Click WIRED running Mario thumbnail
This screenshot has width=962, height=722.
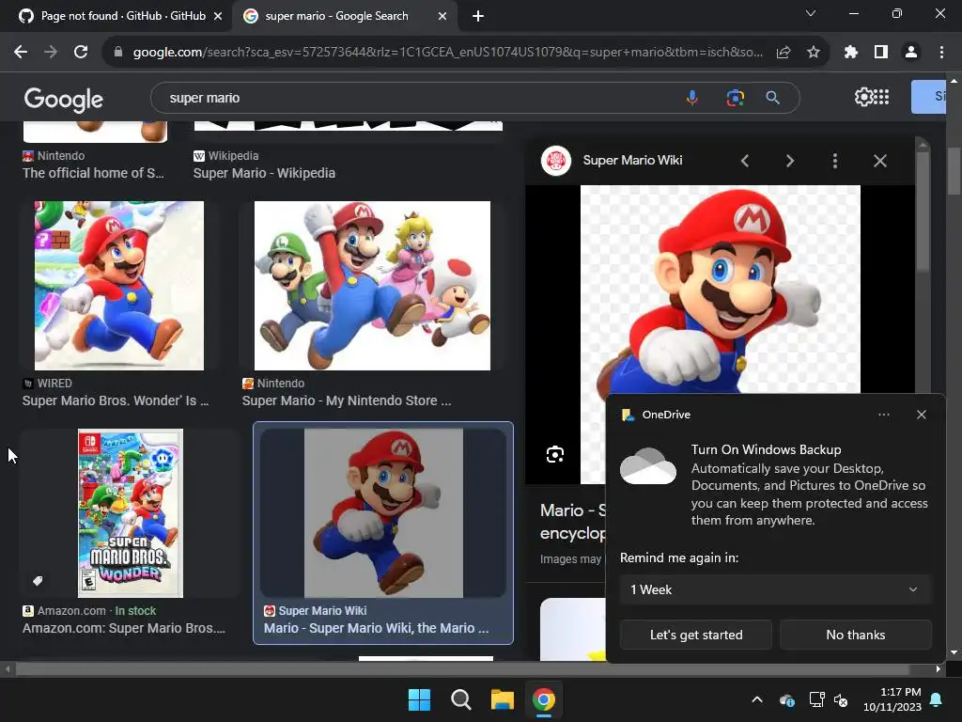pos(119,286)
